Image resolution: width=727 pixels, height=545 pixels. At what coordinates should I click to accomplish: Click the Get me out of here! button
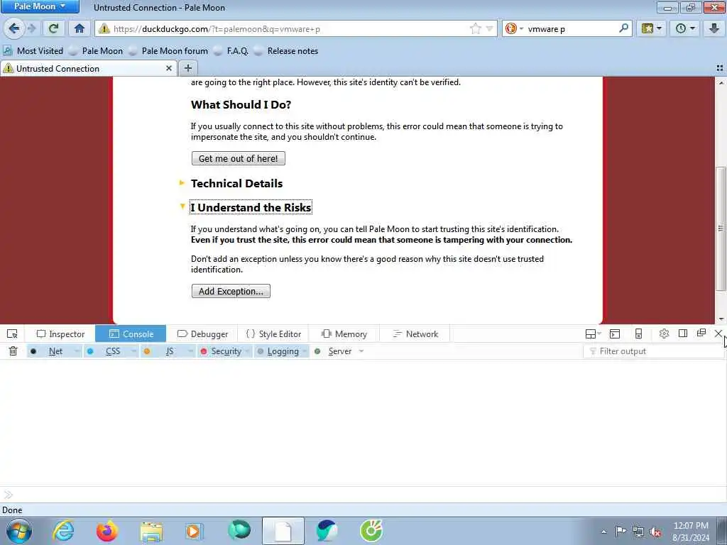[239, 158]
